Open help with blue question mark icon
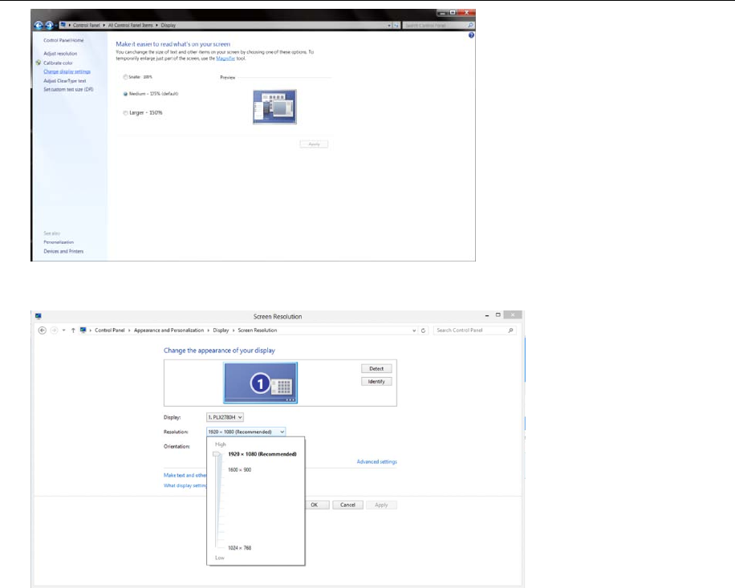The width and height of the screenshot is (735, 588). pos(471,35)
